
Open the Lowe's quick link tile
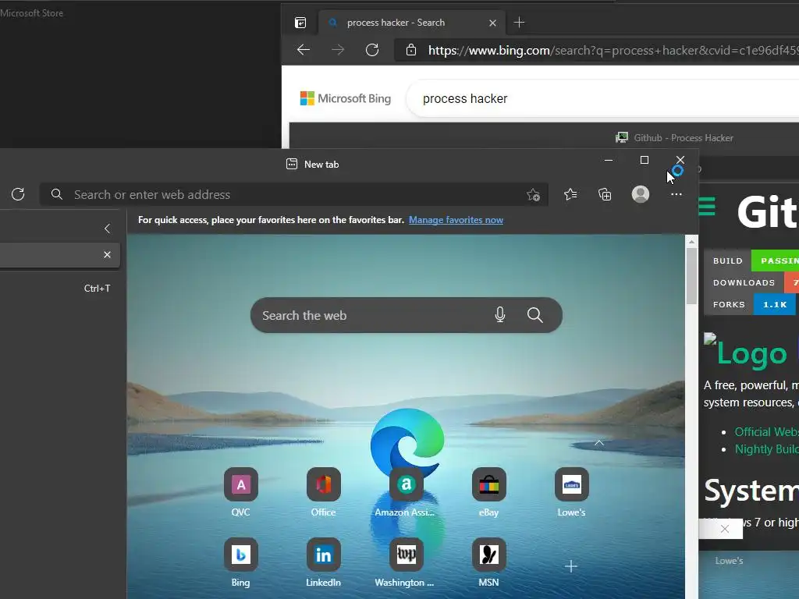pos(571,484)
